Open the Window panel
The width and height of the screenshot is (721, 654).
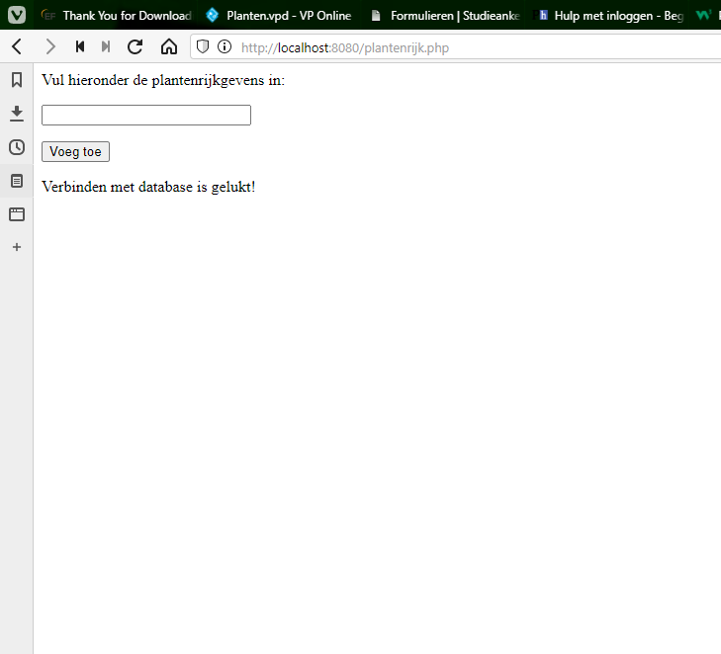pos(17,214)
